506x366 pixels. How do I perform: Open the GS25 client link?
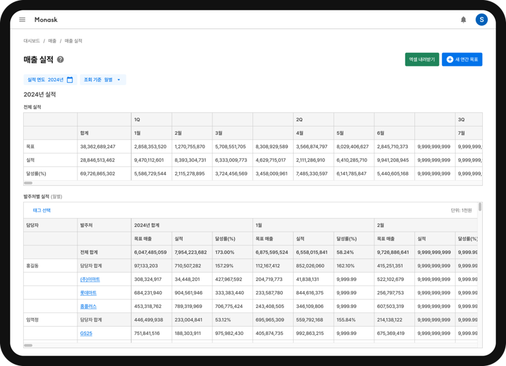[86, 333]
